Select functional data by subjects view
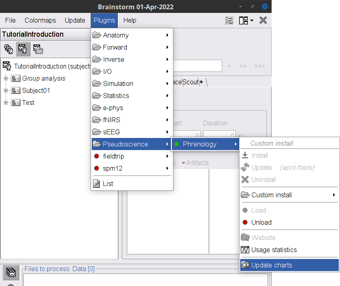The height and width of the screenshot is (286, 340). coord(23,49)
